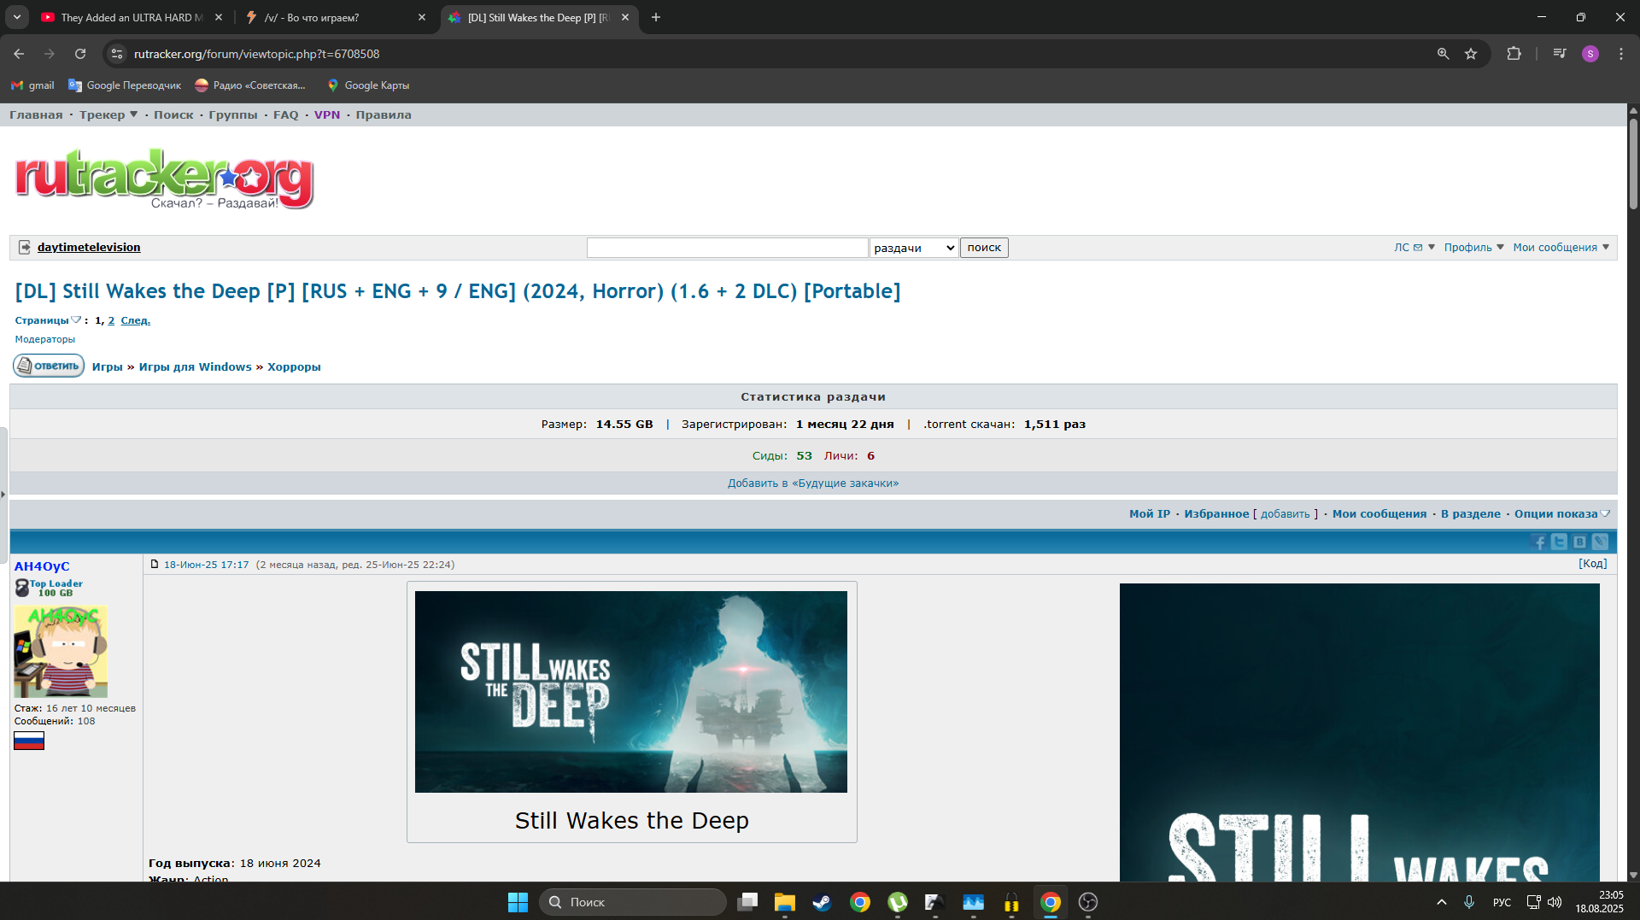Open the Google Карты bookmark

pos(368,85)
